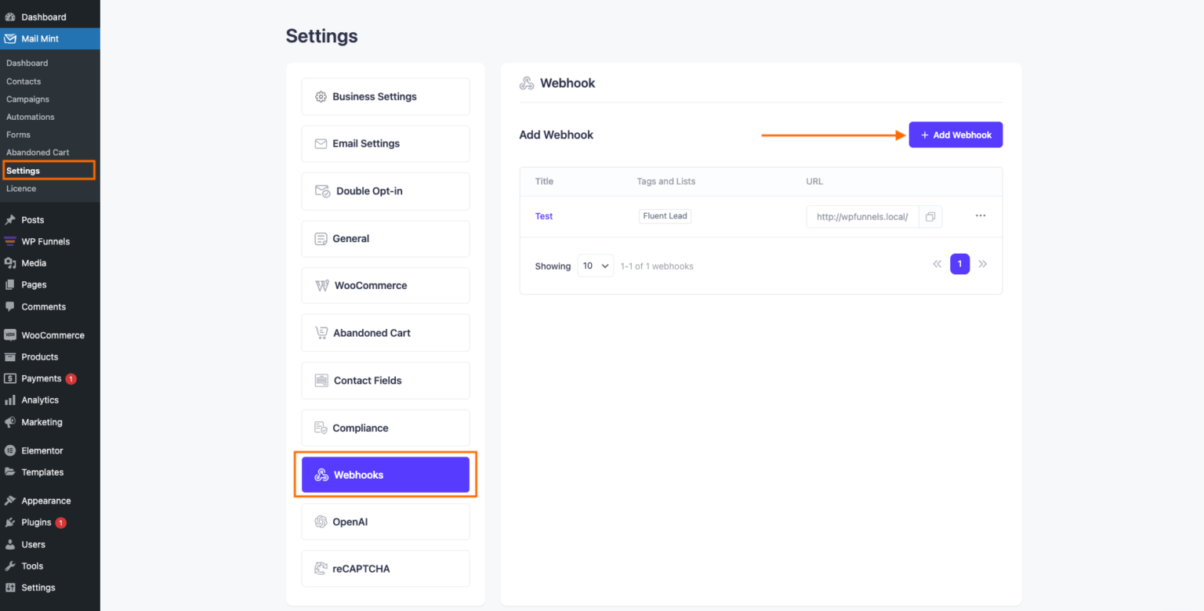Viewport: 1204px width, 611px height.
Task: Click the Add Webhook button
Action: click(956, 134)
